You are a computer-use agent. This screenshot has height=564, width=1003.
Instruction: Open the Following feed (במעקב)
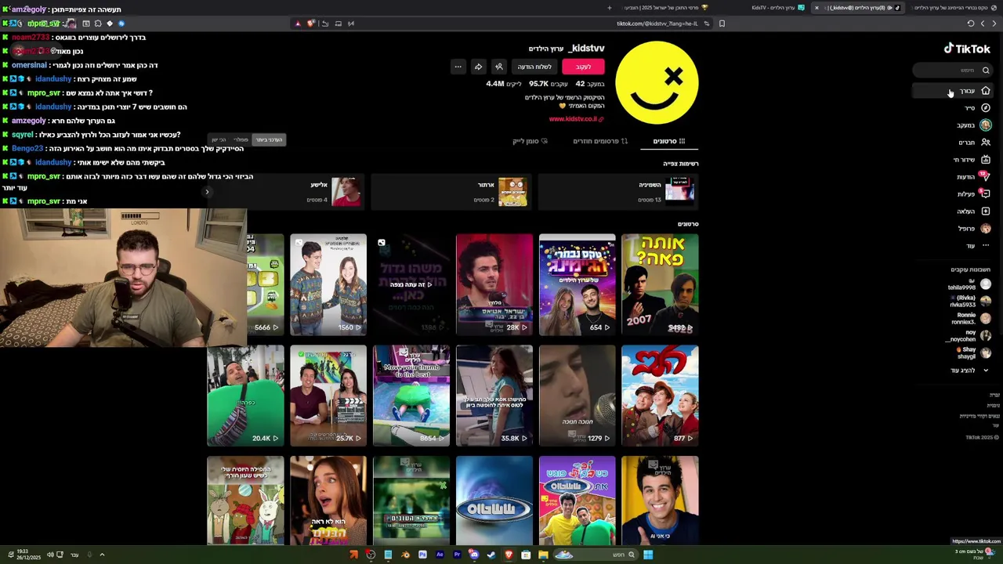point(973,125)
